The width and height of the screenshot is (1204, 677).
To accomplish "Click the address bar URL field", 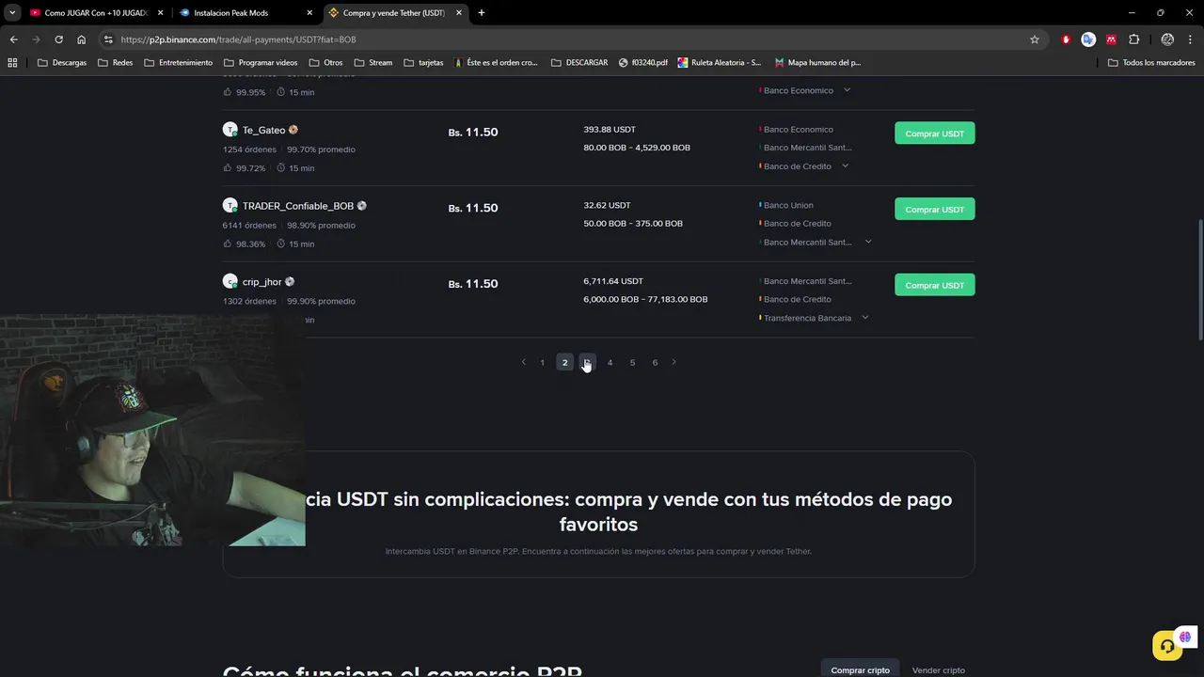I will point(564,39).
